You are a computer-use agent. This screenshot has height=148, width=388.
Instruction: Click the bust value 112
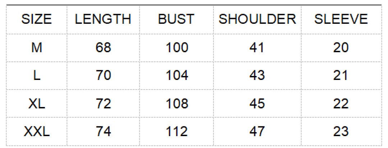point(176,131)
